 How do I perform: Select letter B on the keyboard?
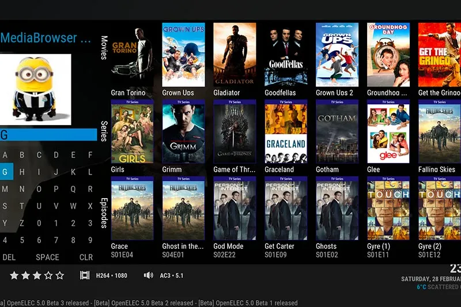(x=22, y=155)
